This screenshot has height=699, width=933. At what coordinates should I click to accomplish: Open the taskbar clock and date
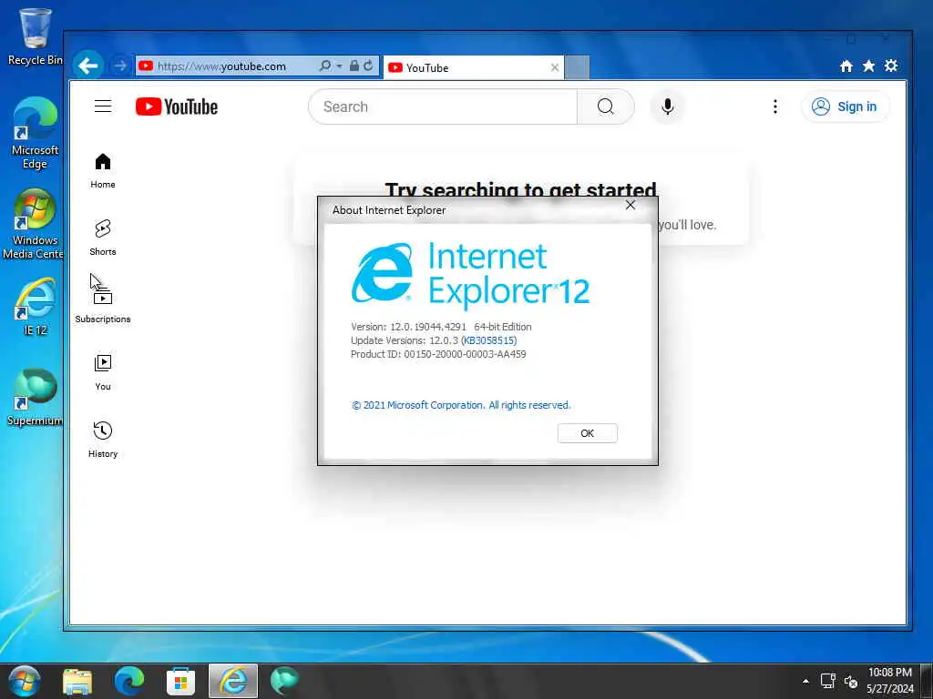889,681
